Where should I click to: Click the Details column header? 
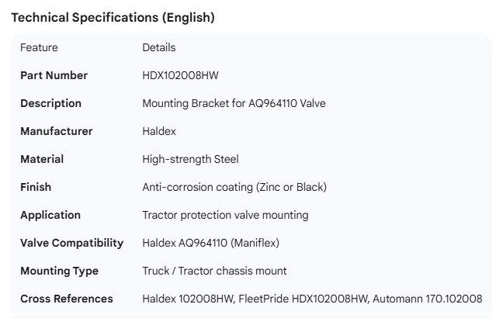[158, 47]
